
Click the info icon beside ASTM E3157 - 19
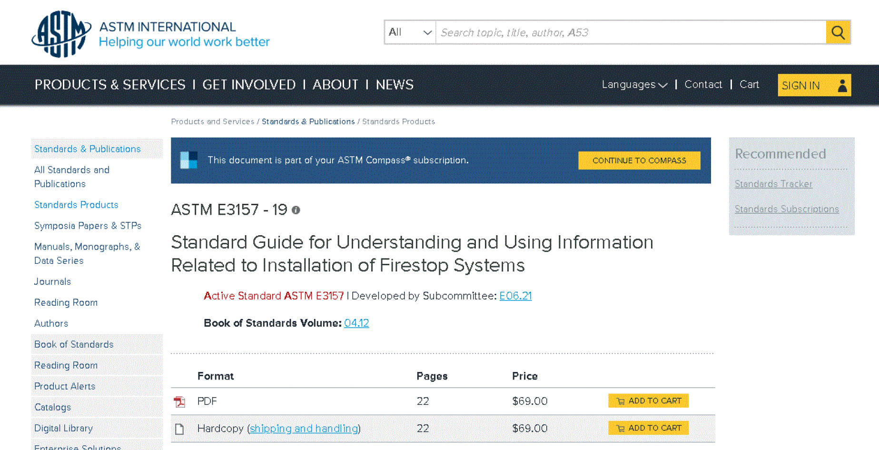click(x=296, y=210)
